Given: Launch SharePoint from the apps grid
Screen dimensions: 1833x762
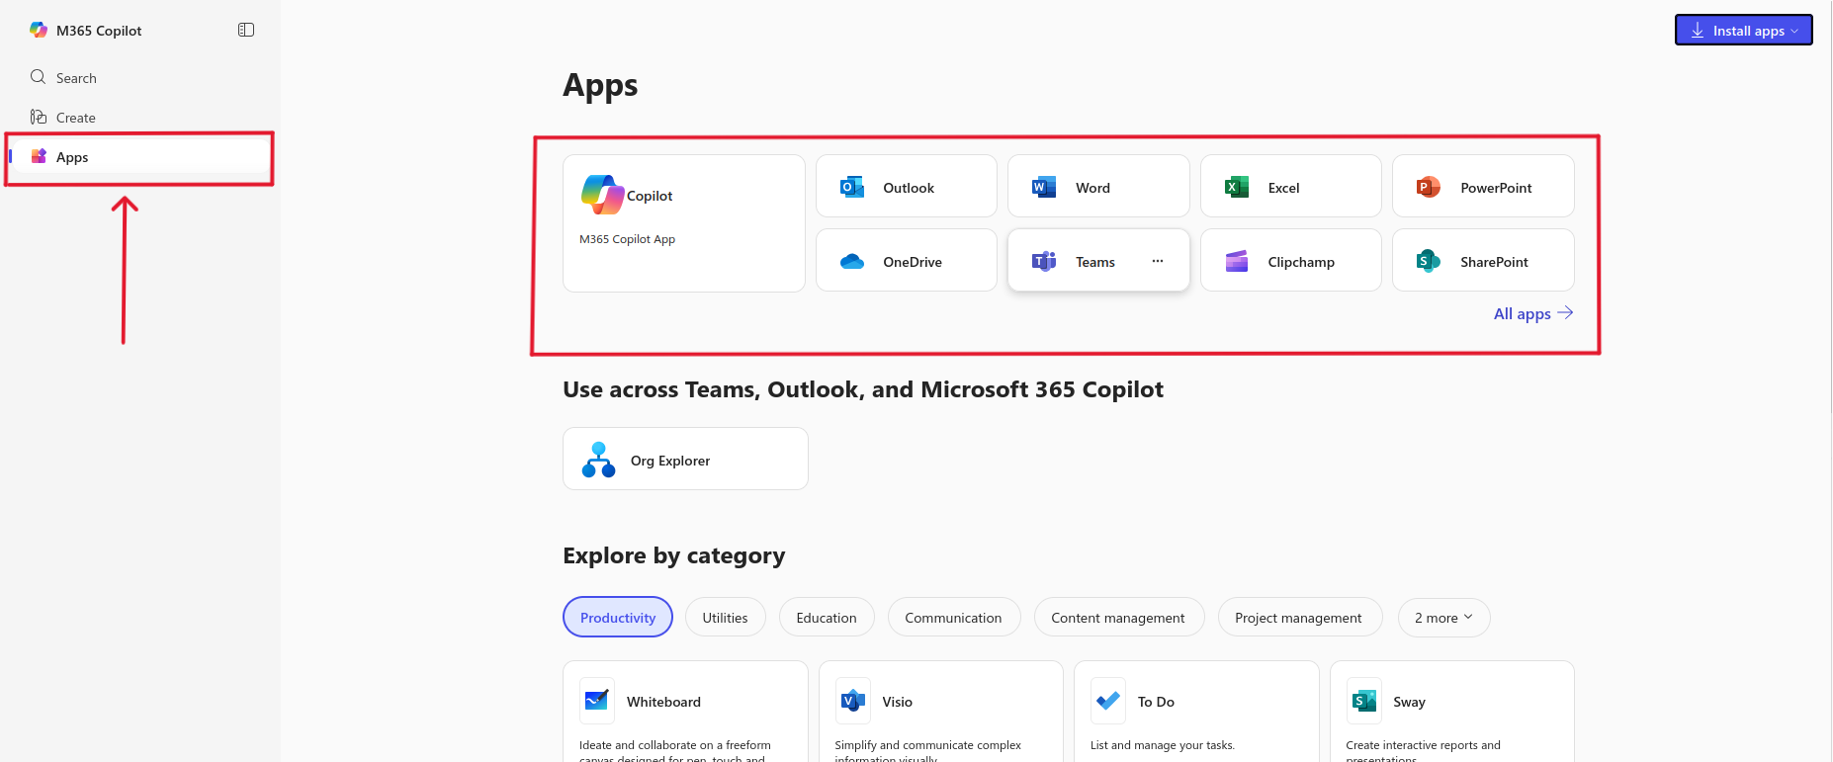Looking at the screenshot, I should 1482,261.
